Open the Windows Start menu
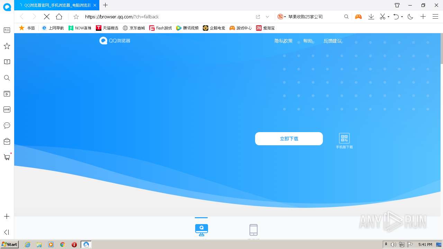 pyautogui.click(x=9, y=245)
